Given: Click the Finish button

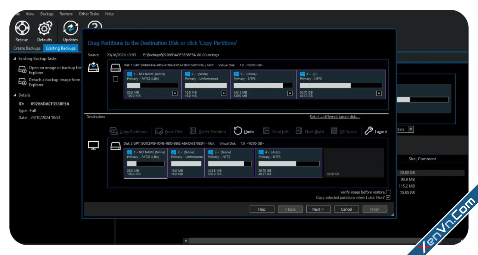Looking at the screenshot, I should coord(375,209).
